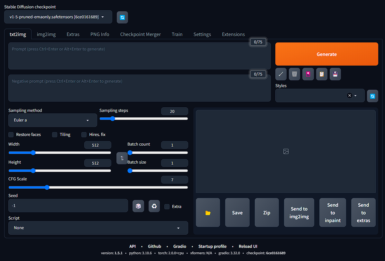Click the prompt token counter 0/75
385x261 pixels.
(258, 42)
